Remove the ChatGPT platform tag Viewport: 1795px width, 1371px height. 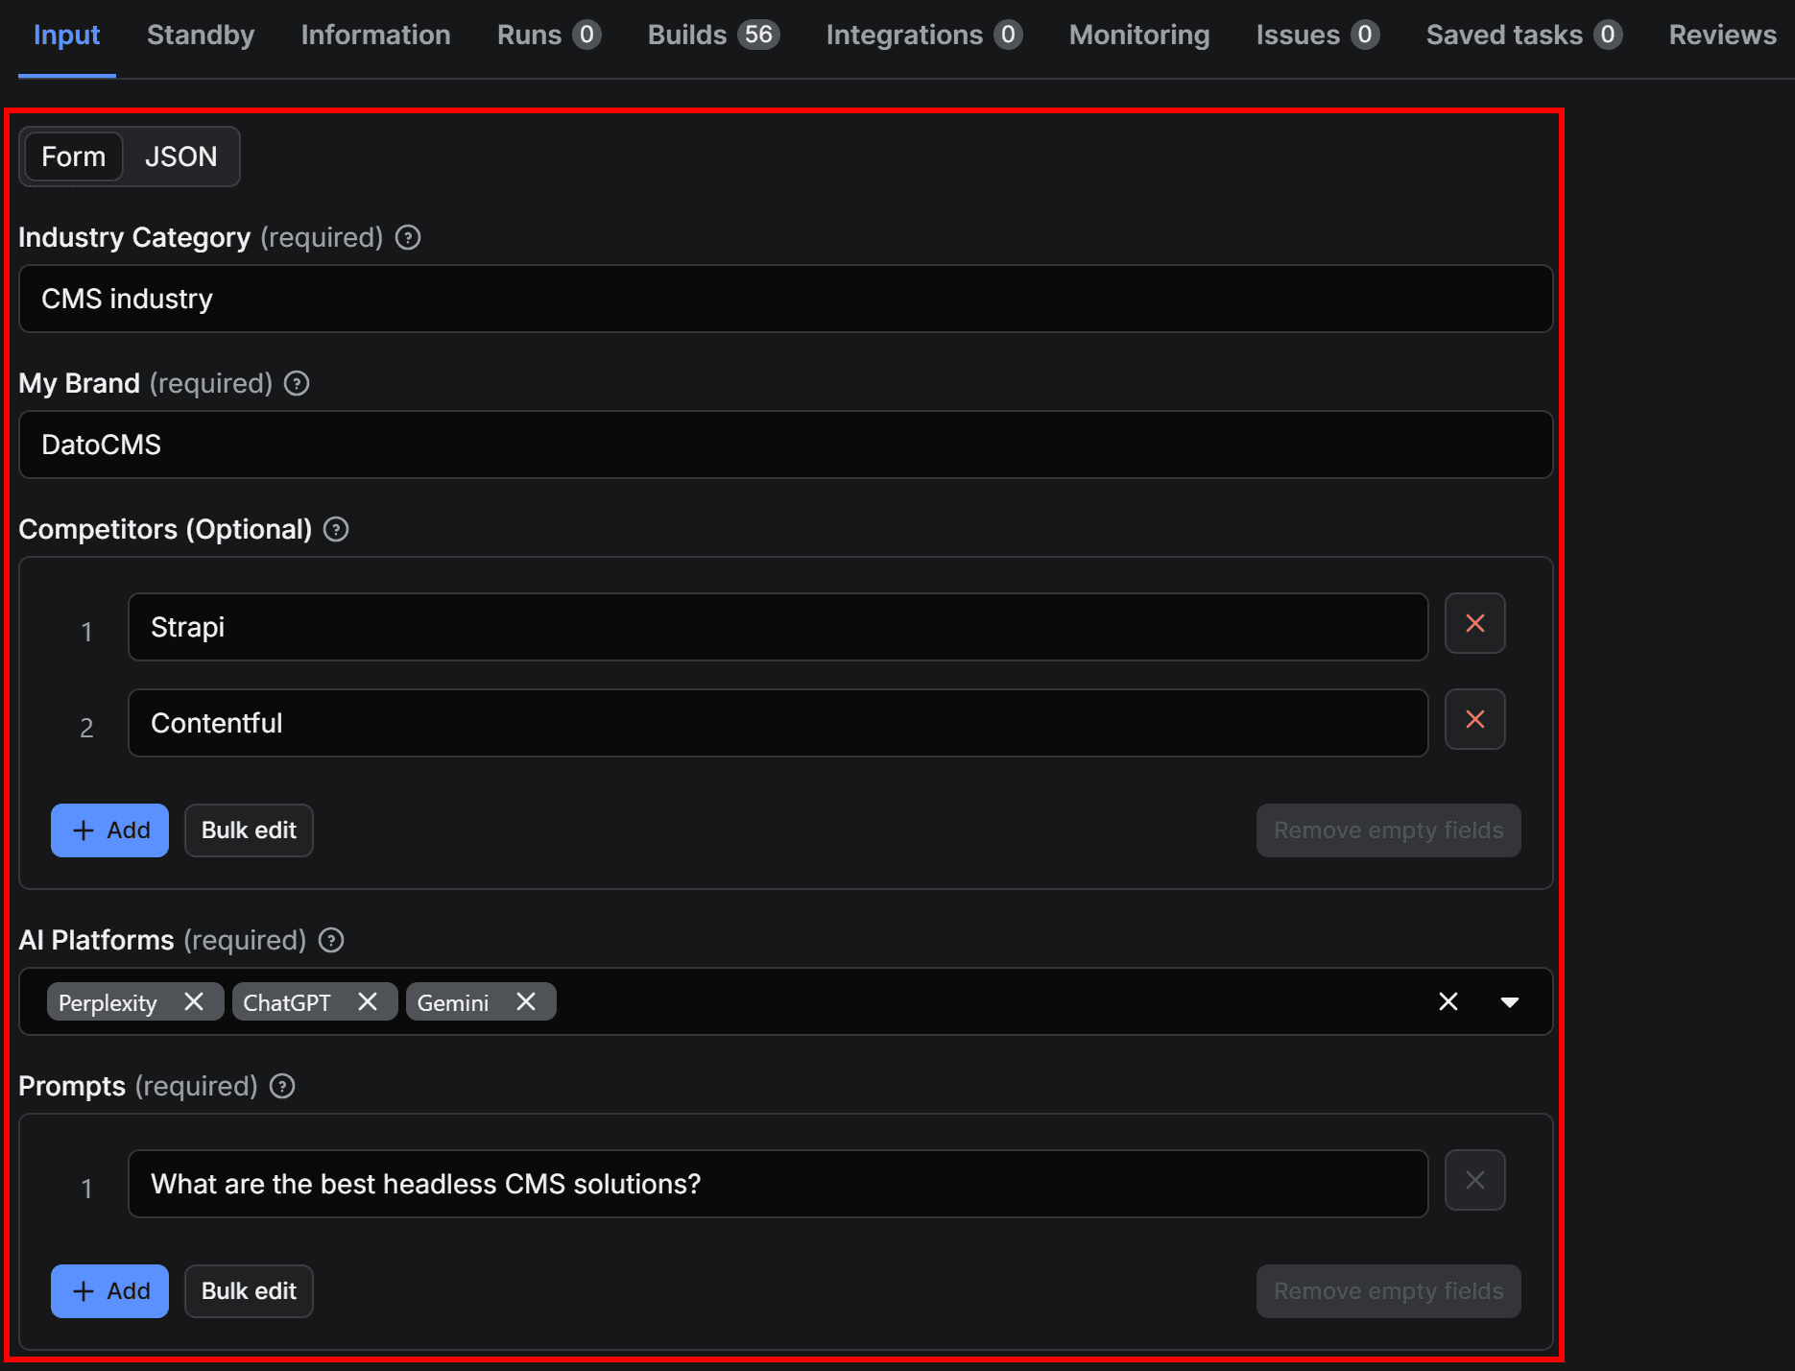[x=368, y=1001]
